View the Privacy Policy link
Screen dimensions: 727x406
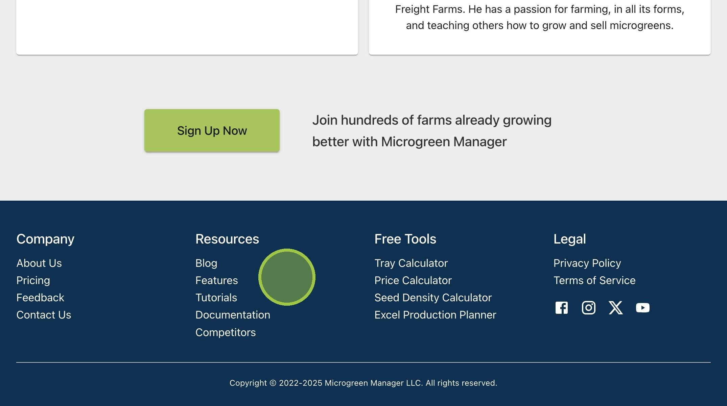pos(587,263)
